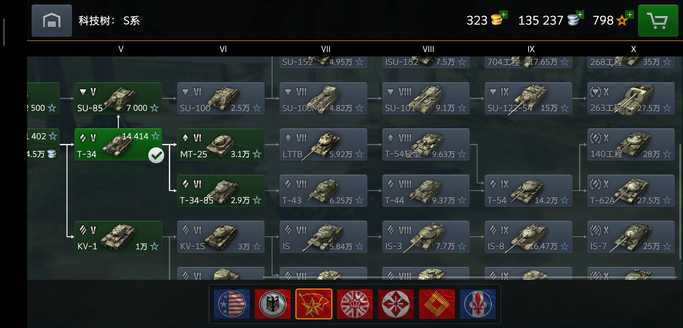Select the China nation flag
The height and width of the screenshot is (328, 683).
(437, 304)
